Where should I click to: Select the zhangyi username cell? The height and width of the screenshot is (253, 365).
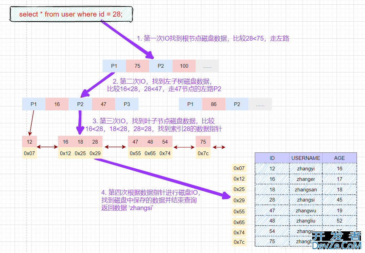coord(306,169)
